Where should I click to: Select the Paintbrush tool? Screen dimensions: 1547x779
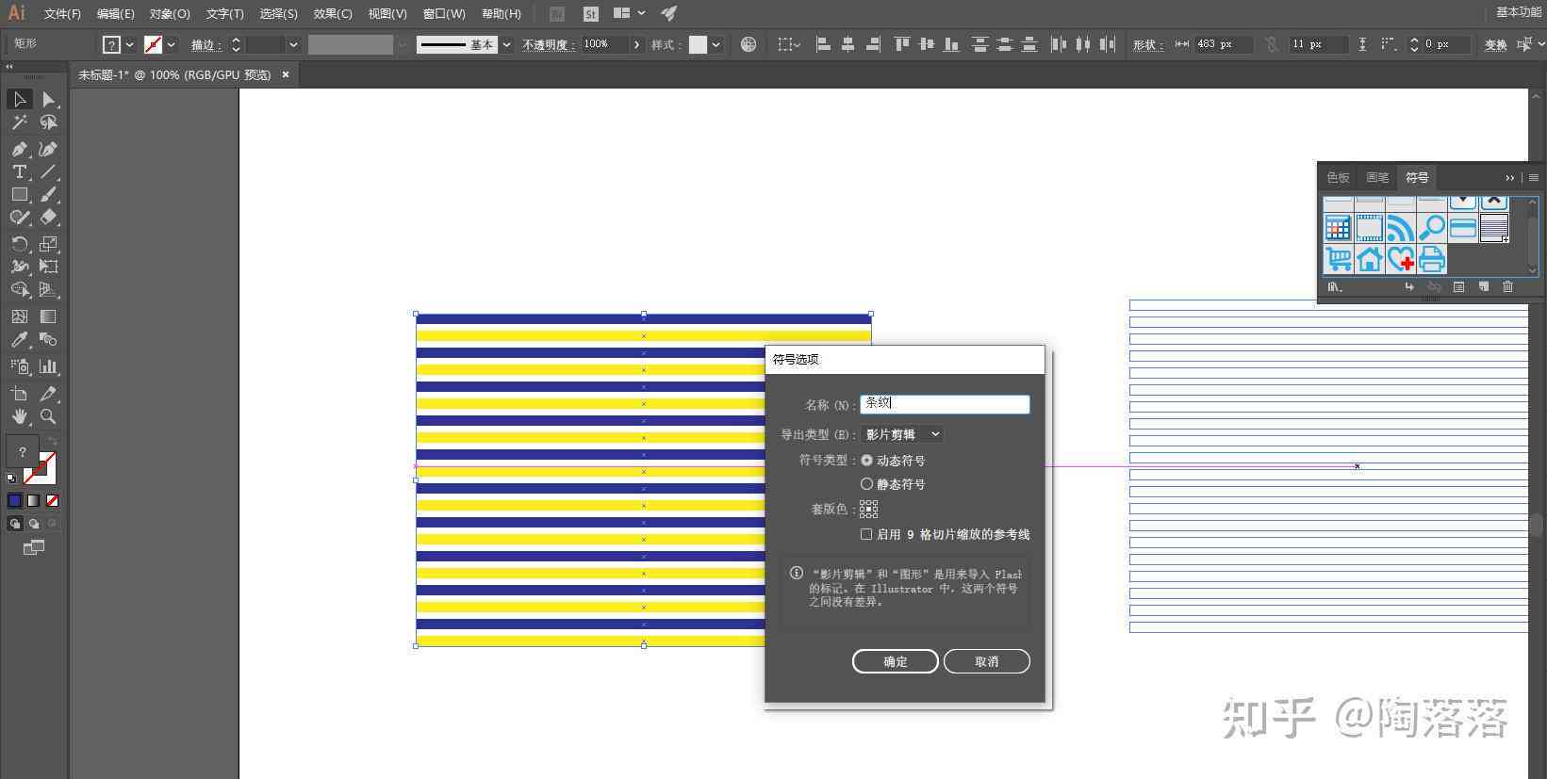tap(49, 194)
